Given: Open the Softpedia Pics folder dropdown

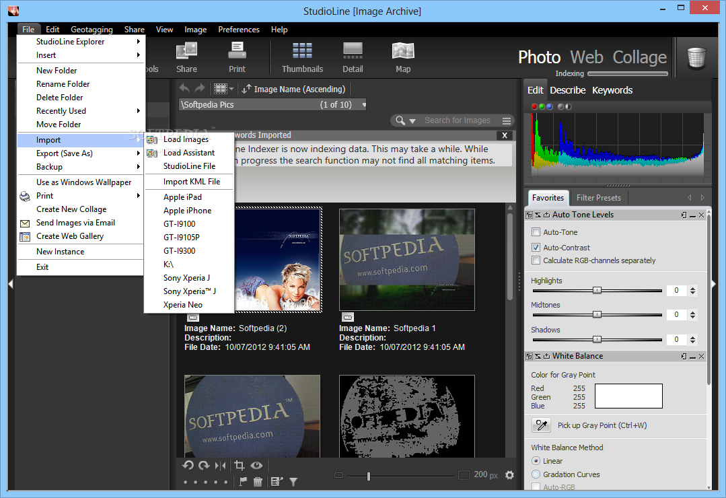Looking at the screenshot, I should 364,105.
